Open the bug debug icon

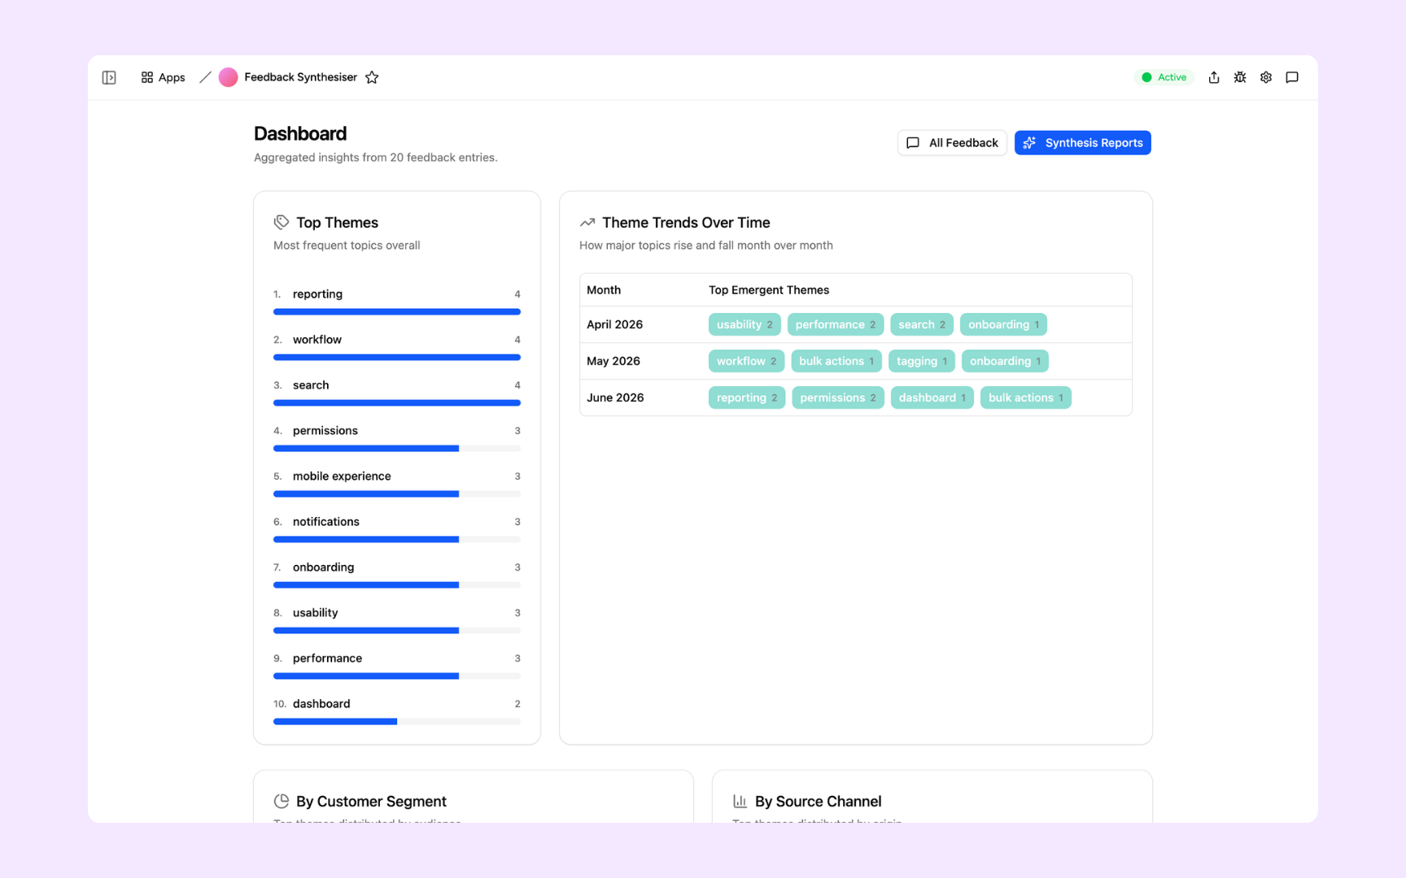(1240, 77)
